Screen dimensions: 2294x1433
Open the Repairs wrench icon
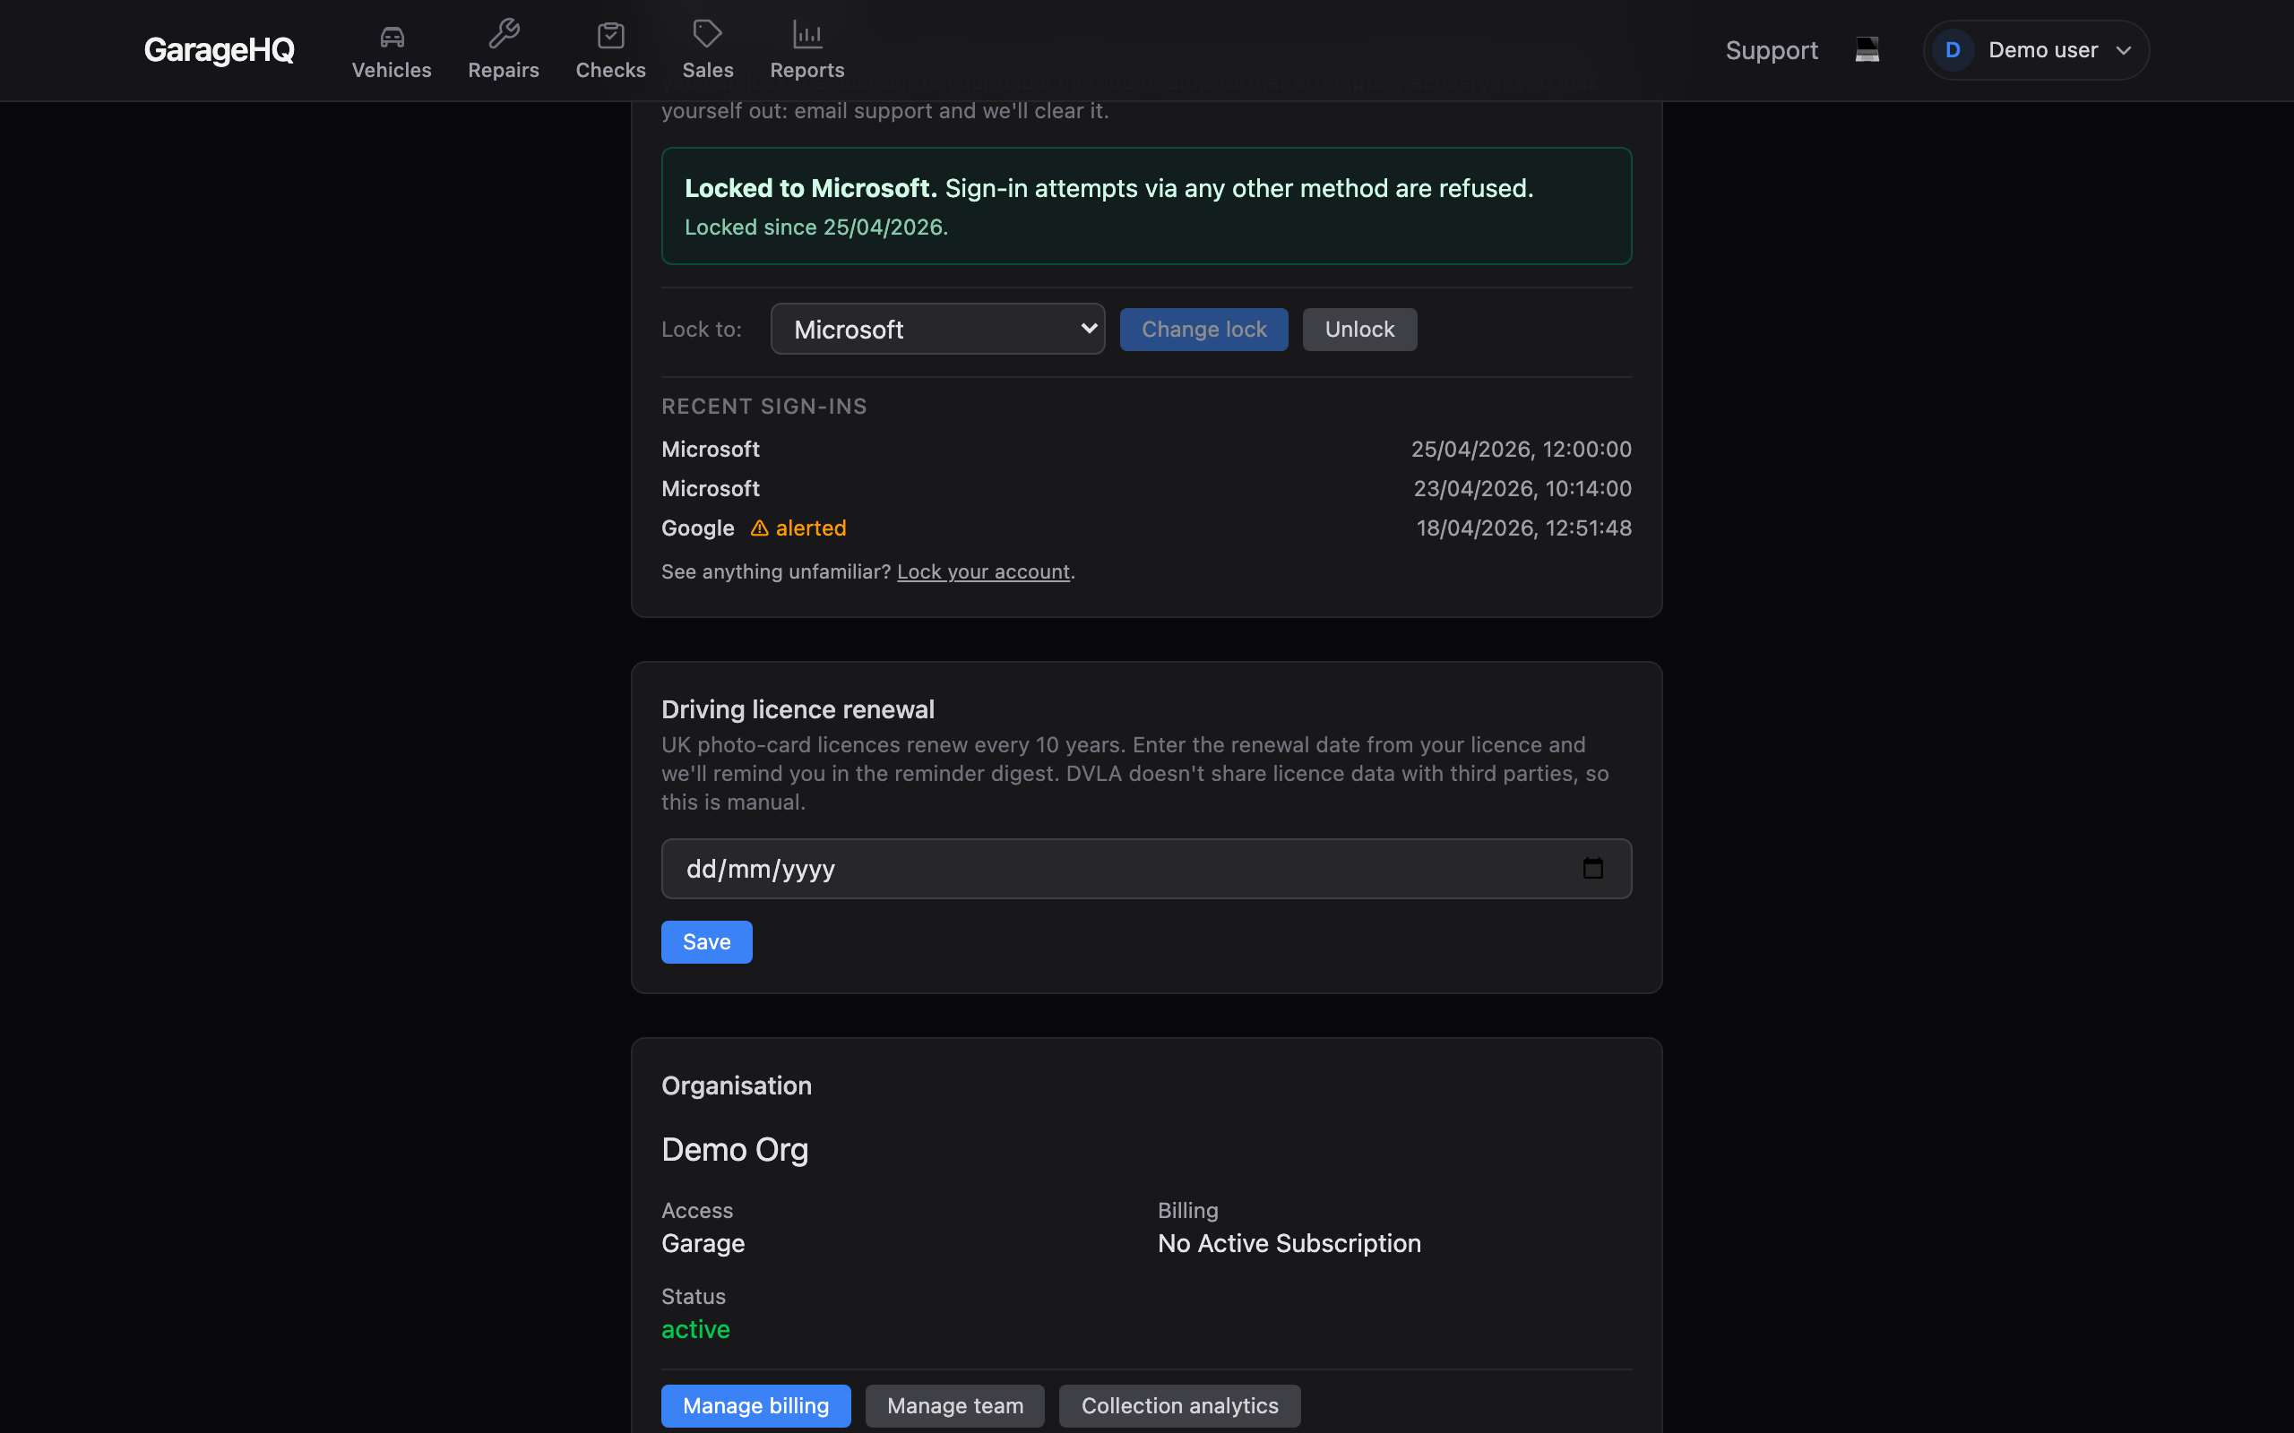tap(504, 34)
